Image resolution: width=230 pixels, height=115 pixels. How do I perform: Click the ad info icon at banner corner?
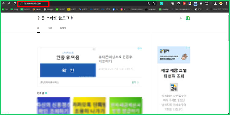coord(140,49)
